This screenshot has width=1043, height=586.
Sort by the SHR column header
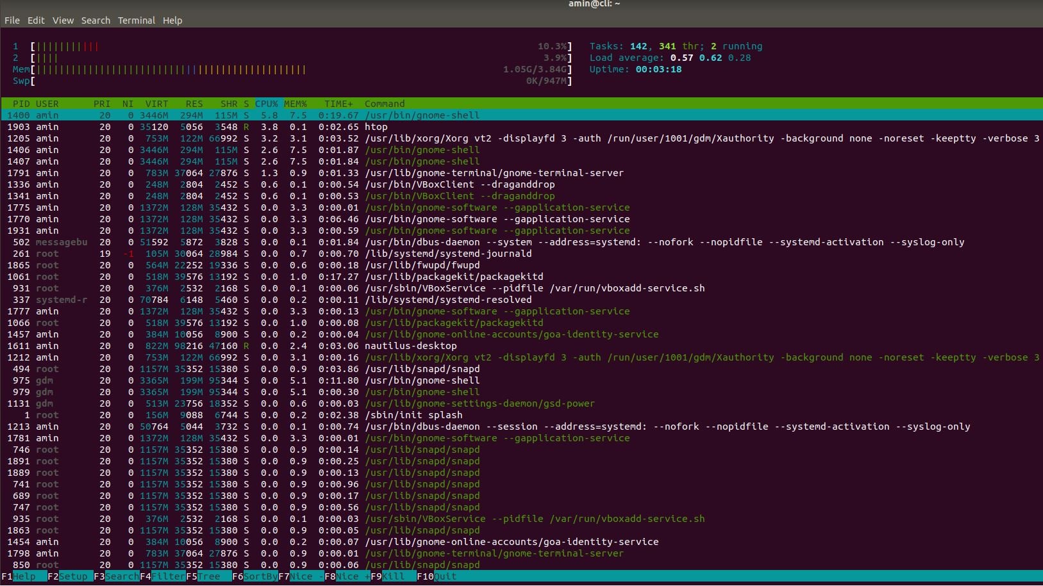click(229, 104)
